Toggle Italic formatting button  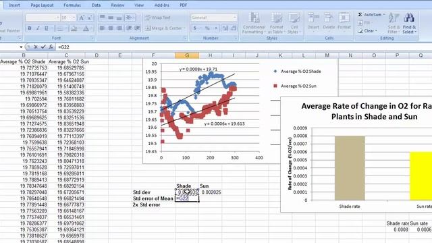(x=38, y=28)
